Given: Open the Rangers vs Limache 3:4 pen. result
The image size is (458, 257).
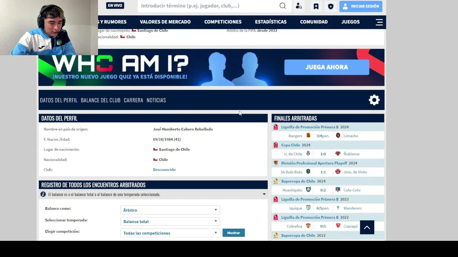Looking at the screenshot, I should pyautogui.click(x=323, y=136).
